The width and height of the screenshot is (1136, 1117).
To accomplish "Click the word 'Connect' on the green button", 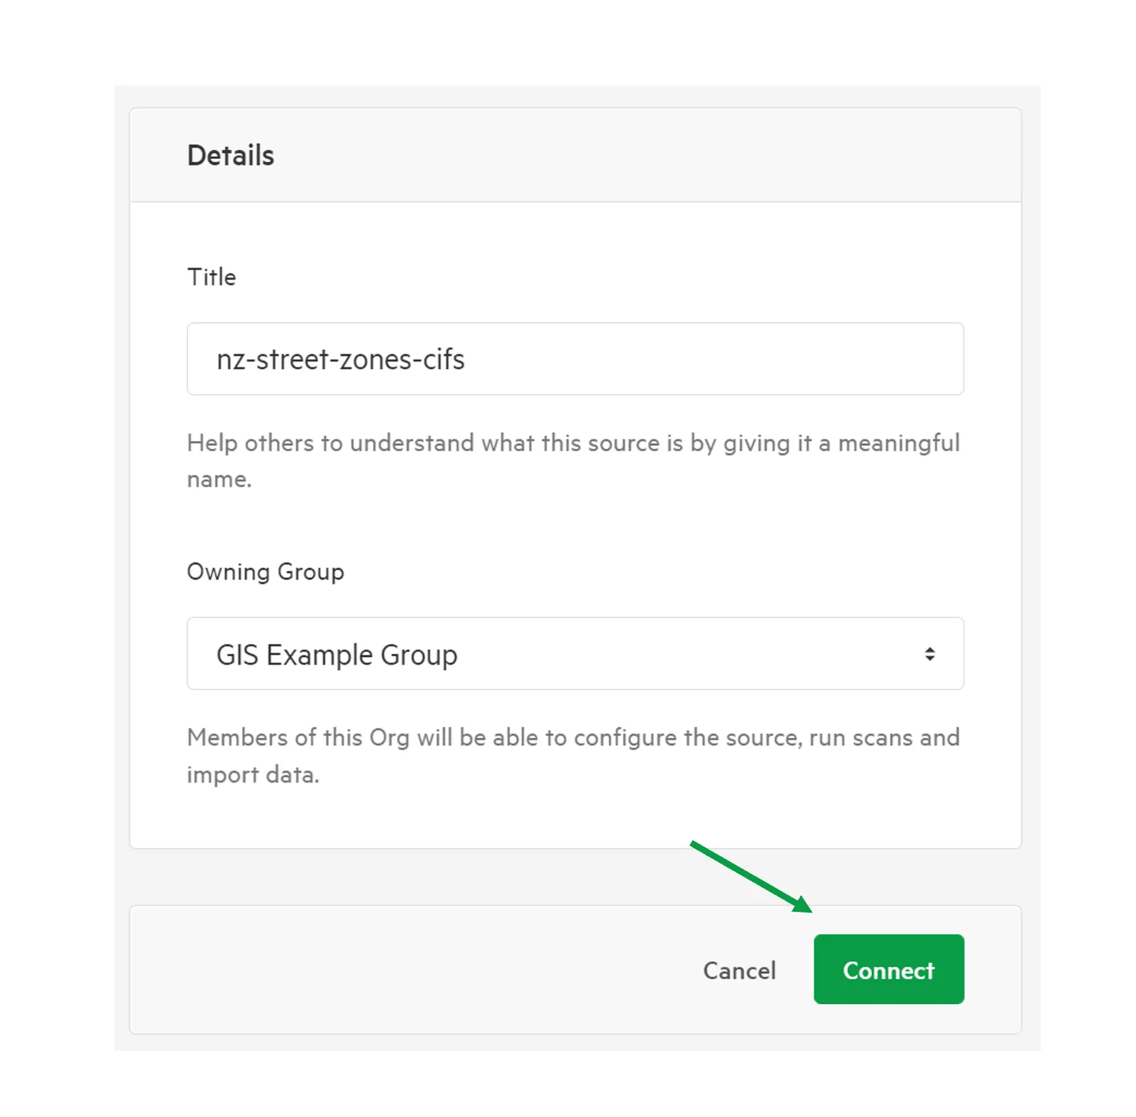I will click(x=888, y=970).
